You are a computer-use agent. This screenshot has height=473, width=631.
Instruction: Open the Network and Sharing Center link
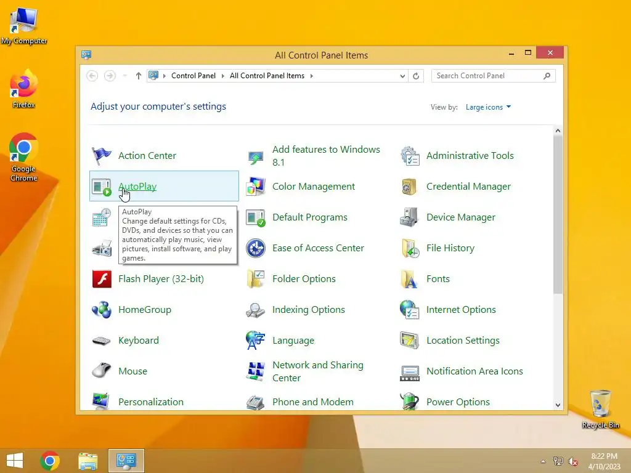318,371
